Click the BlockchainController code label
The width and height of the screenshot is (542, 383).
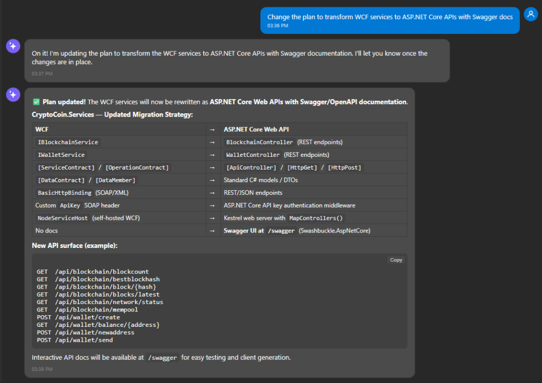[x=259, y=142]
